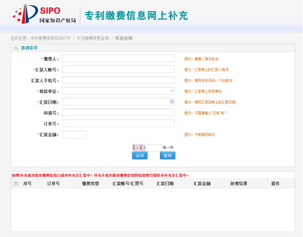
Task: Click the captcha image to refresh
Action: (x=139, y=148)
